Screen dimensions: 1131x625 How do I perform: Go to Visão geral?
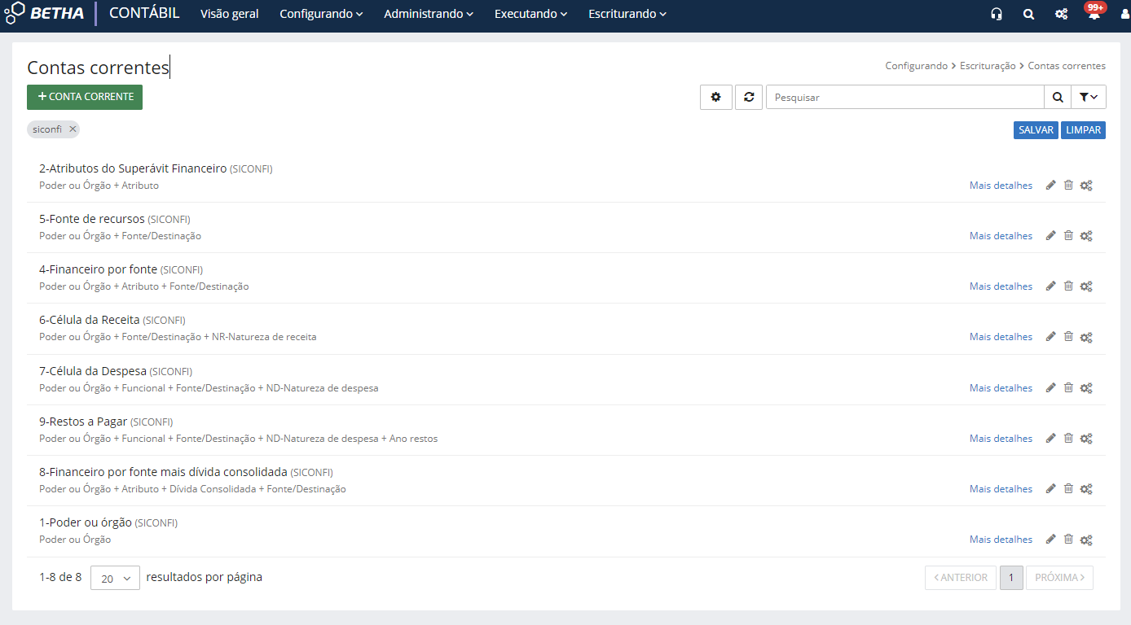230,14
